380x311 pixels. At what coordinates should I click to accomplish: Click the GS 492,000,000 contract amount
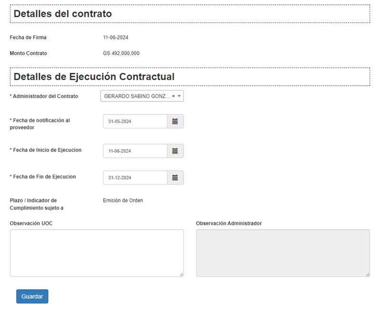[x=121, y=53]
